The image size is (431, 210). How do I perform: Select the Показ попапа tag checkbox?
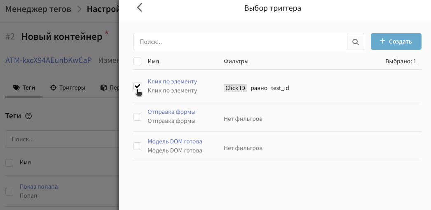(x=9, y=191)
